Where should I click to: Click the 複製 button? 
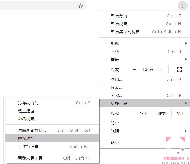(x=162, y=113)
